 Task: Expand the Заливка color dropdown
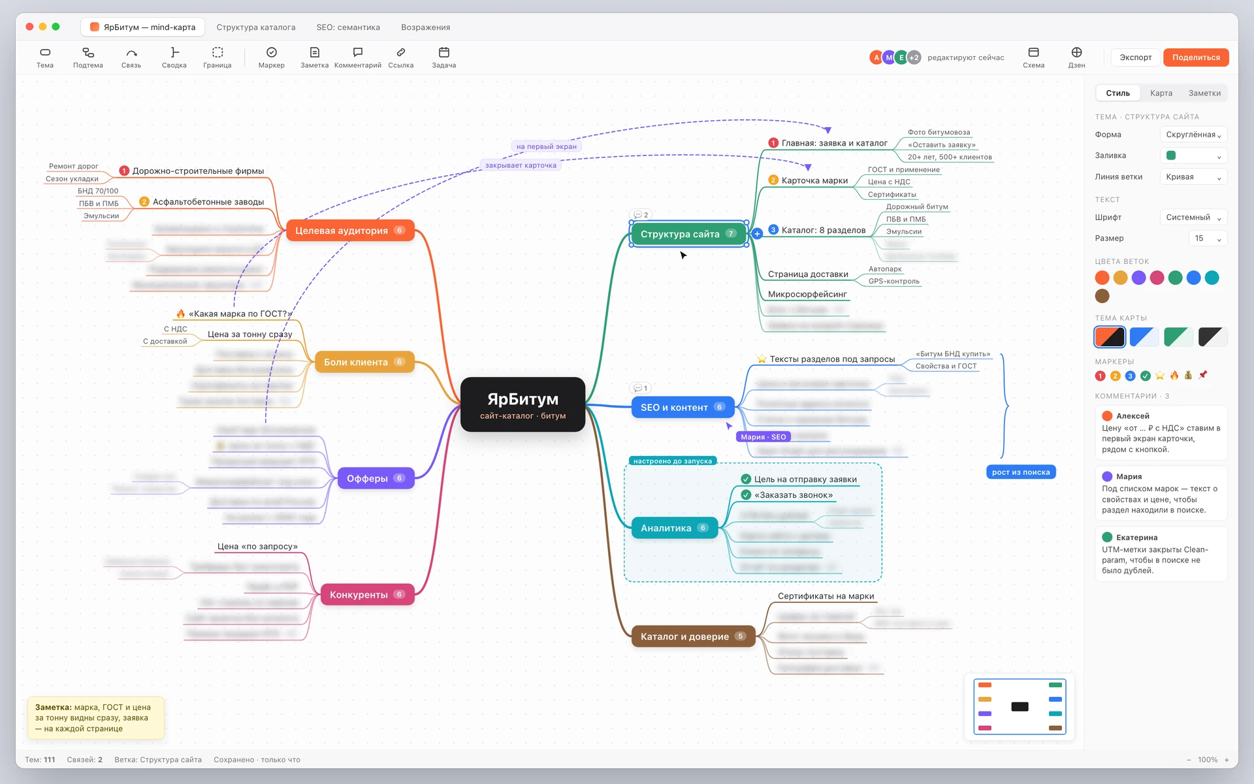(1193, 155)
